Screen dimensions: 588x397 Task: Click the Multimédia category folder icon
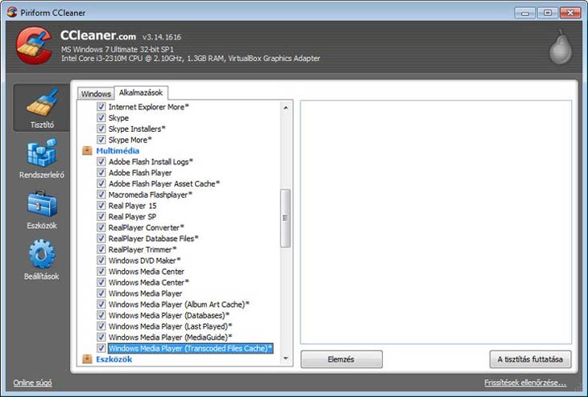point(87,151)
